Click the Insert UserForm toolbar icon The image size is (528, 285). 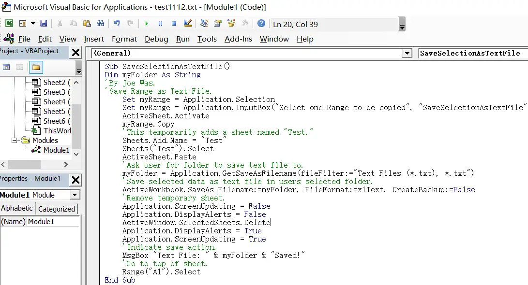click(23, 23)
